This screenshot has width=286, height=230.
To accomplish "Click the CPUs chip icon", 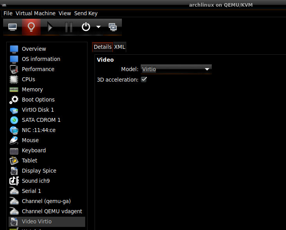I will point(14,79).
